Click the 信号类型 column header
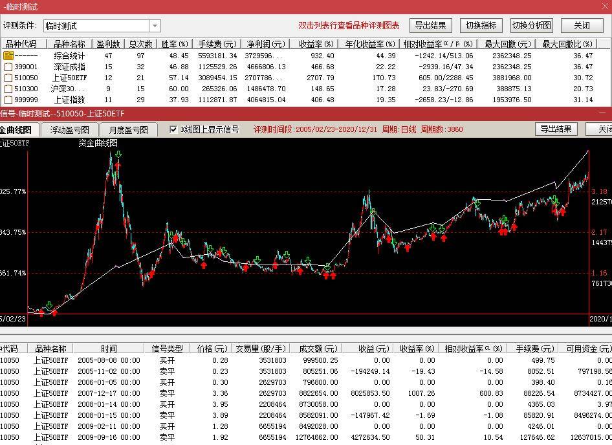612x445 pixels. pos(167,348)
